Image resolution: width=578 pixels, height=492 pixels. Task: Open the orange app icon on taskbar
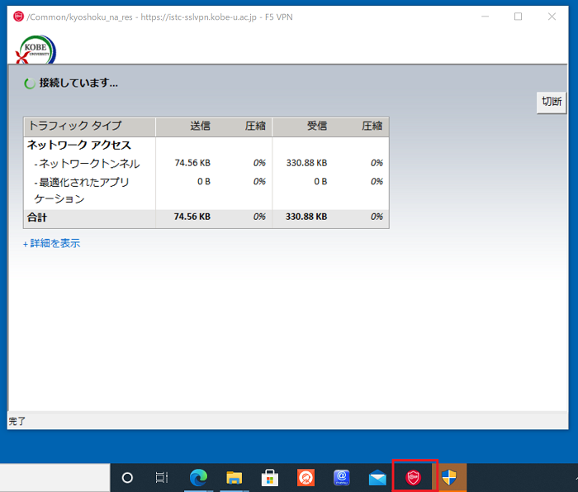(306, 478)
